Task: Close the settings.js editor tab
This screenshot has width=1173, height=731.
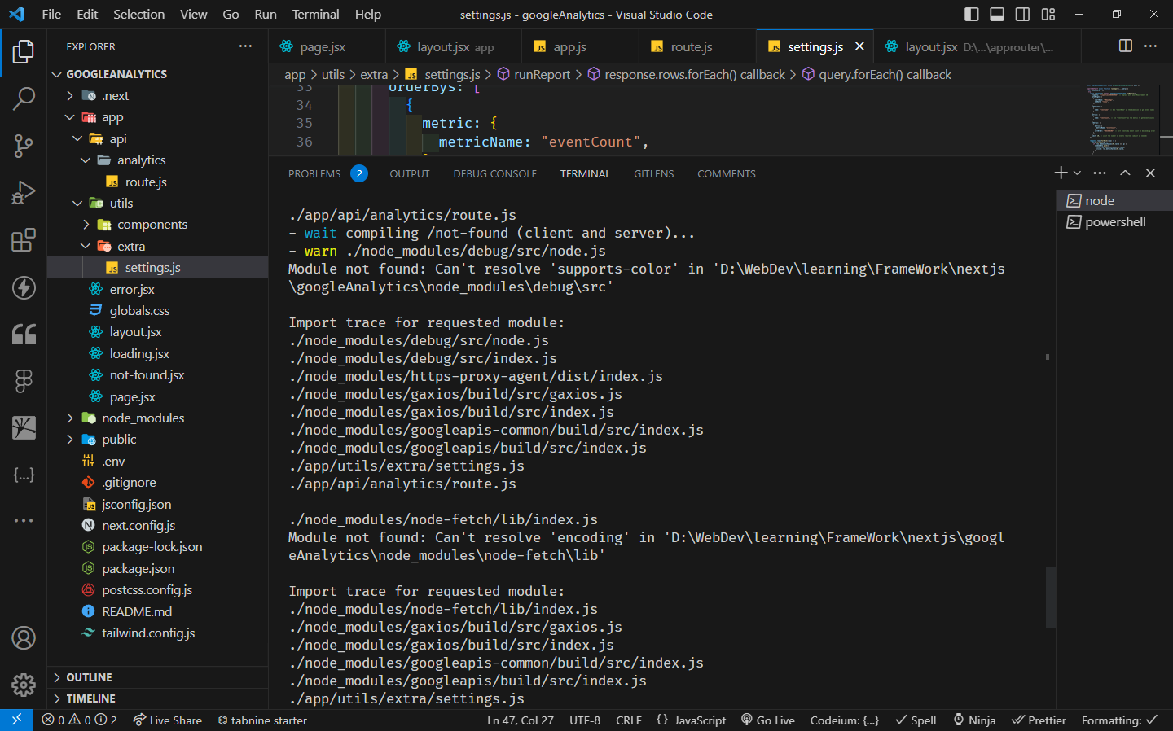Action: click(x=859, y=46)
